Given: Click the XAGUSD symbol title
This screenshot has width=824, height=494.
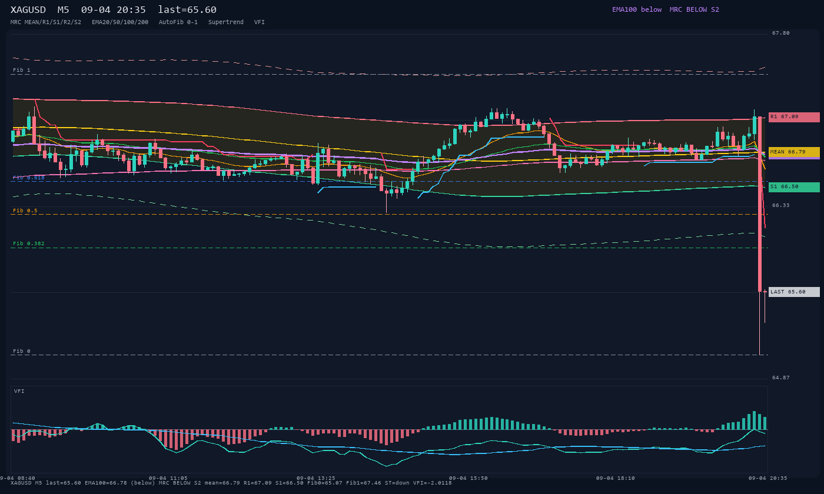Looking at the screenshot, I should [x=28, y=10].
